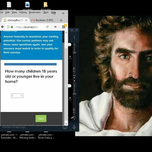The height and width of the screenshot is (152, 152).
Task: Show site information icon in address bar
Action: pos(8,27)
